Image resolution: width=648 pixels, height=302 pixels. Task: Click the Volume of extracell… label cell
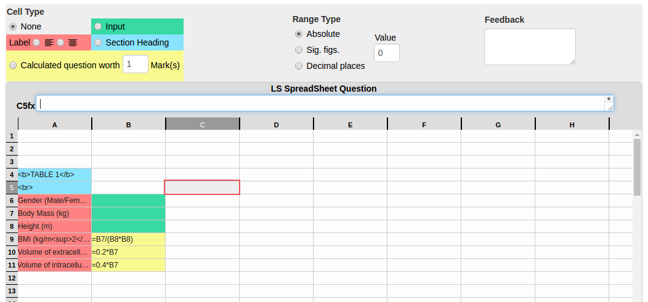click(x=55, y=252)
